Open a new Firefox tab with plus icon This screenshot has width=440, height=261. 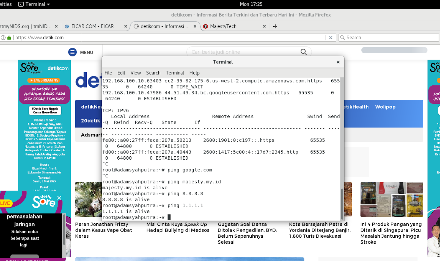(275, 26)
